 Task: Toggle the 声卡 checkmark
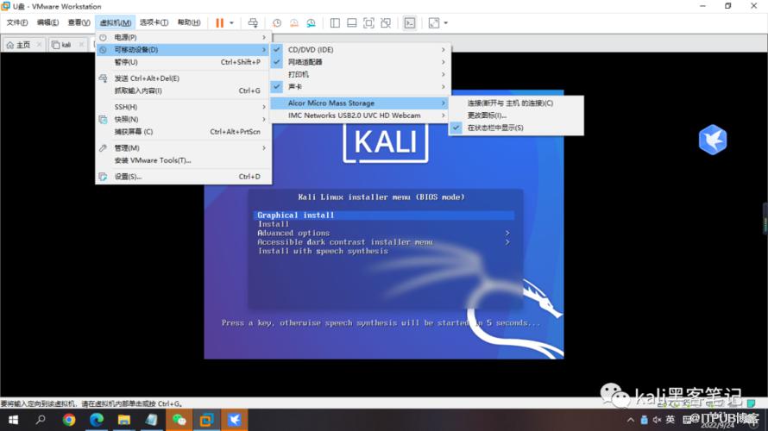coord(277,86)
